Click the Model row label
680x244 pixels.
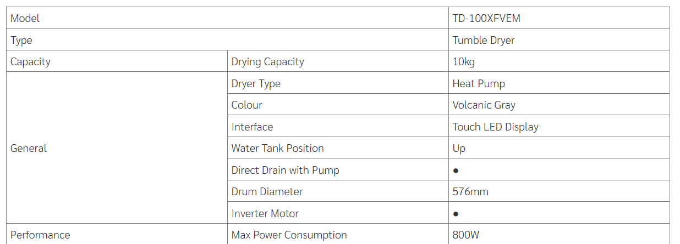25,19
